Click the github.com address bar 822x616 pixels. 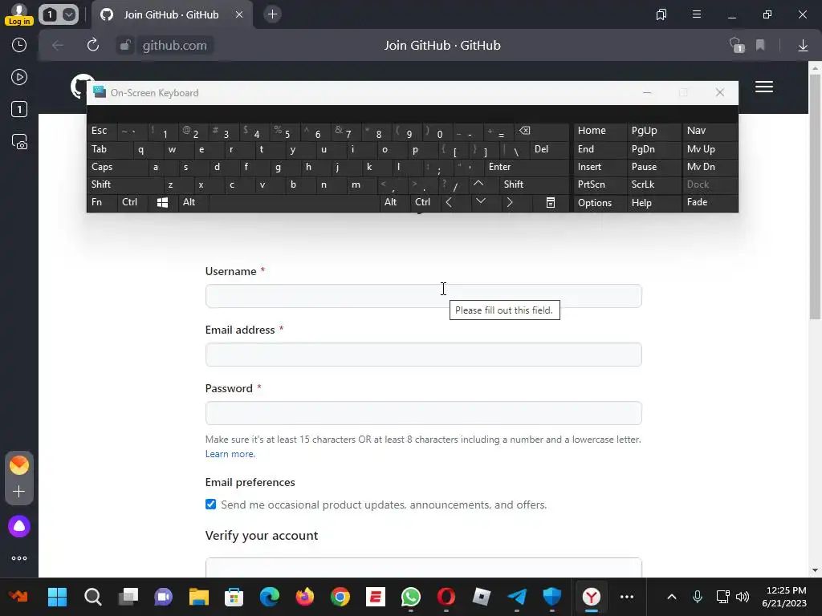pyautogui.click(x=174, y=46)
